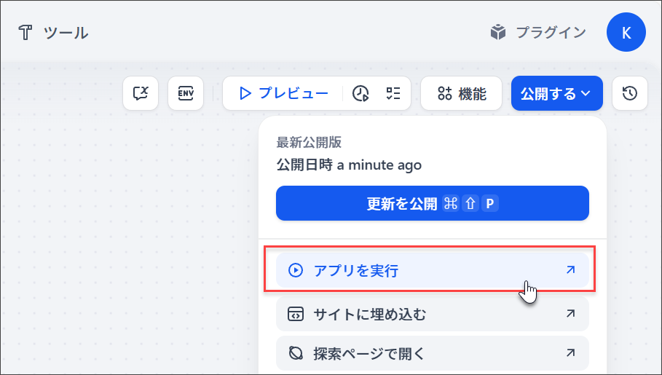Screen dimensions: 662x375
Task: Click the planet icon on 探索ページで開く
Action: point(296,353)
